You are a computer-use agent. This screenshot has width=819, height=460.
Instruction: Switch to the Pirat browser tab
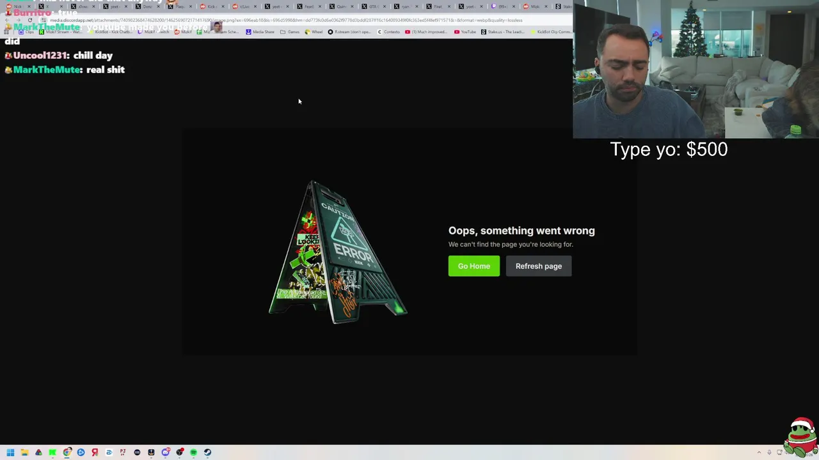438,6
